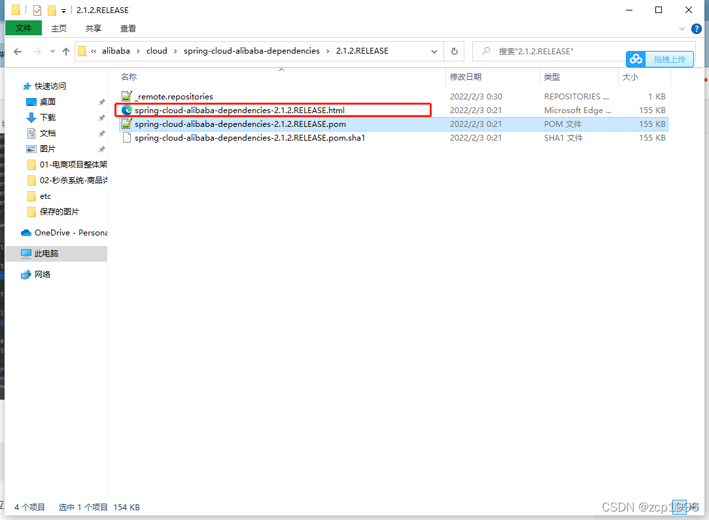Switch to the 查看 ribbon tab

(x=128, y=29)
